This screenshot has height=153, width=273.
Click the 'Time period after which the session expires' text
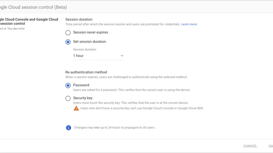coord(123,24)
